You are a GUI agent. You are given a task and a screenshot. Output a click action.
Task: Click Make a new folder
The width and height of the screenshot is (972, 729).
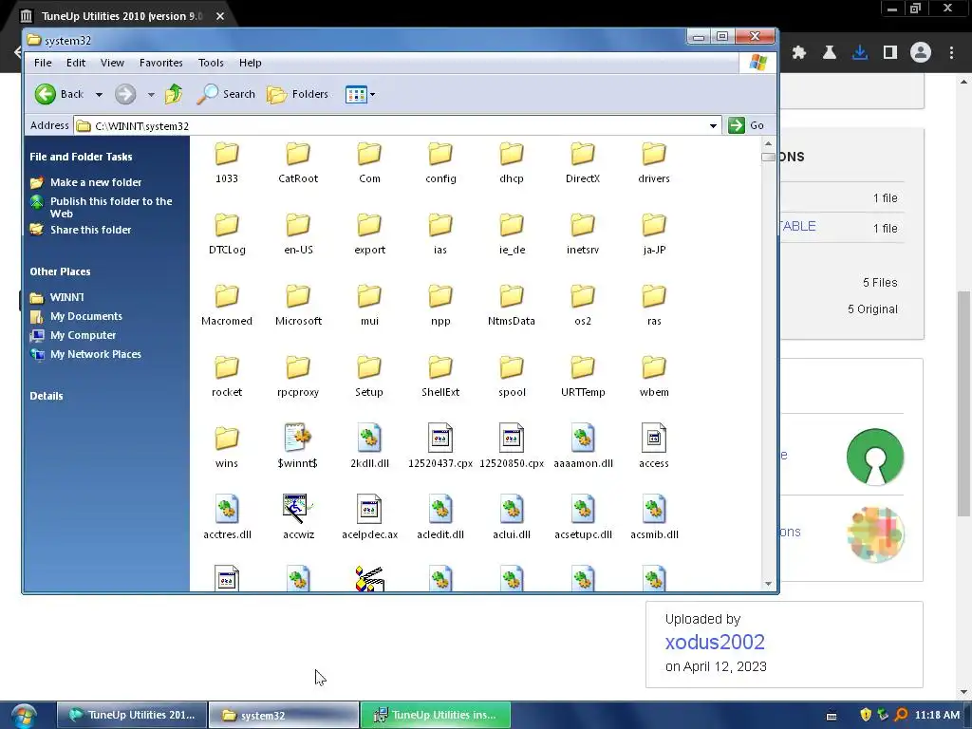pos(96,182)
